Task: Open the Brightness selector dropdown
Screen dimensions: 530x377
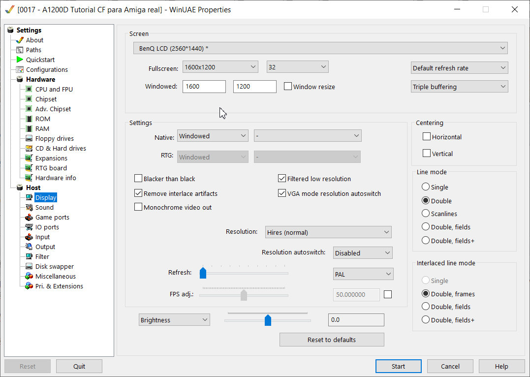Action: click(x=174, y=320)
